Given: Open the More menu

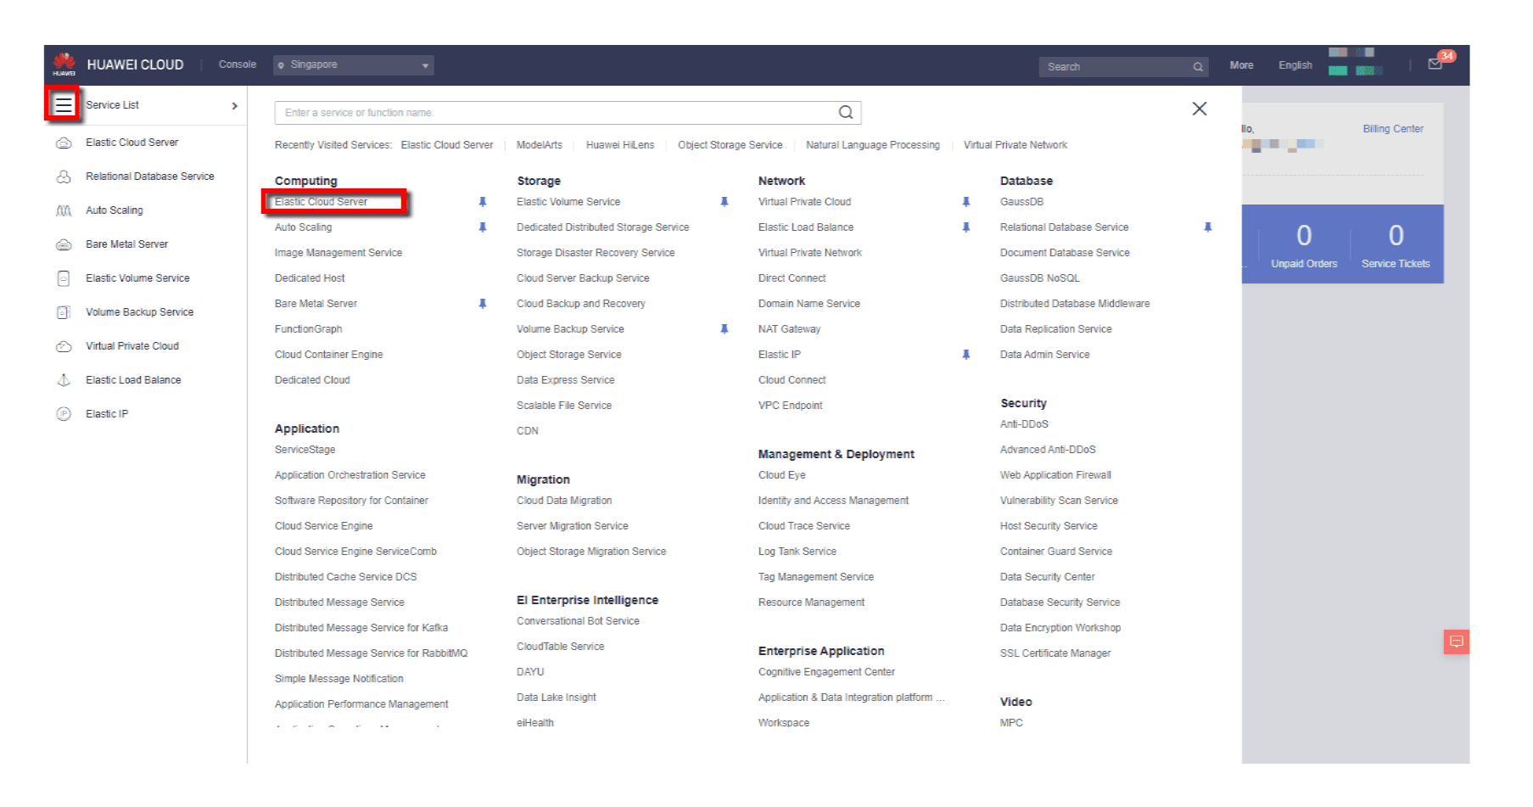Looking at the screenshot, I should (1241, 65).
